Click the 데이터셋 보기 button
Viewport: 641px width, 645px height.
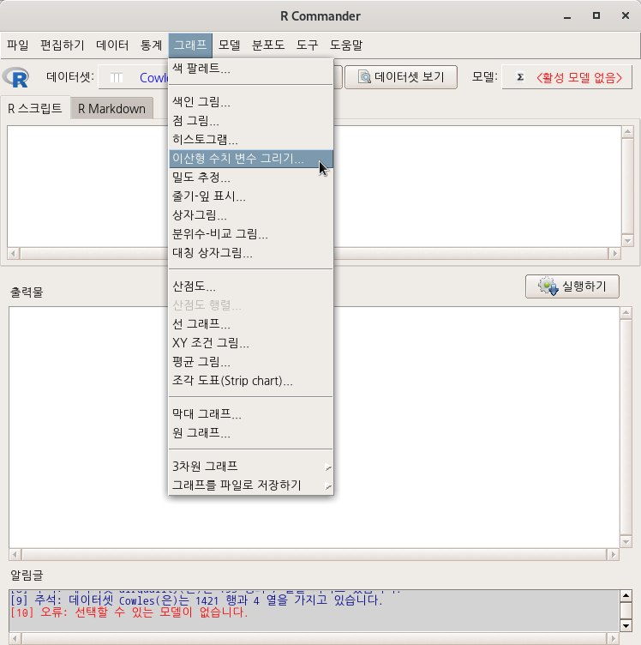click(x=401, y=77)
